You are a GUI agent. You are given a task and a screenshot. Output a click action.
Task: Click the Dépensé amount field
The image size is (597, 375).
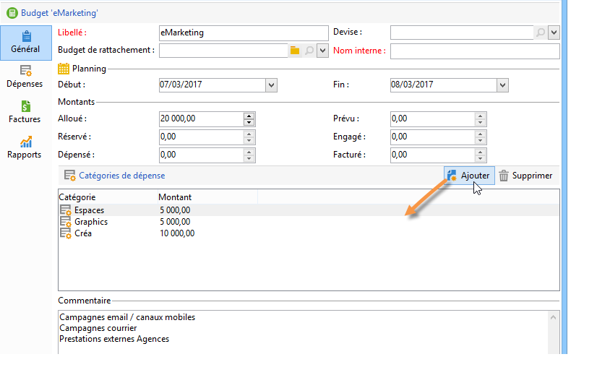pos(201,155)
